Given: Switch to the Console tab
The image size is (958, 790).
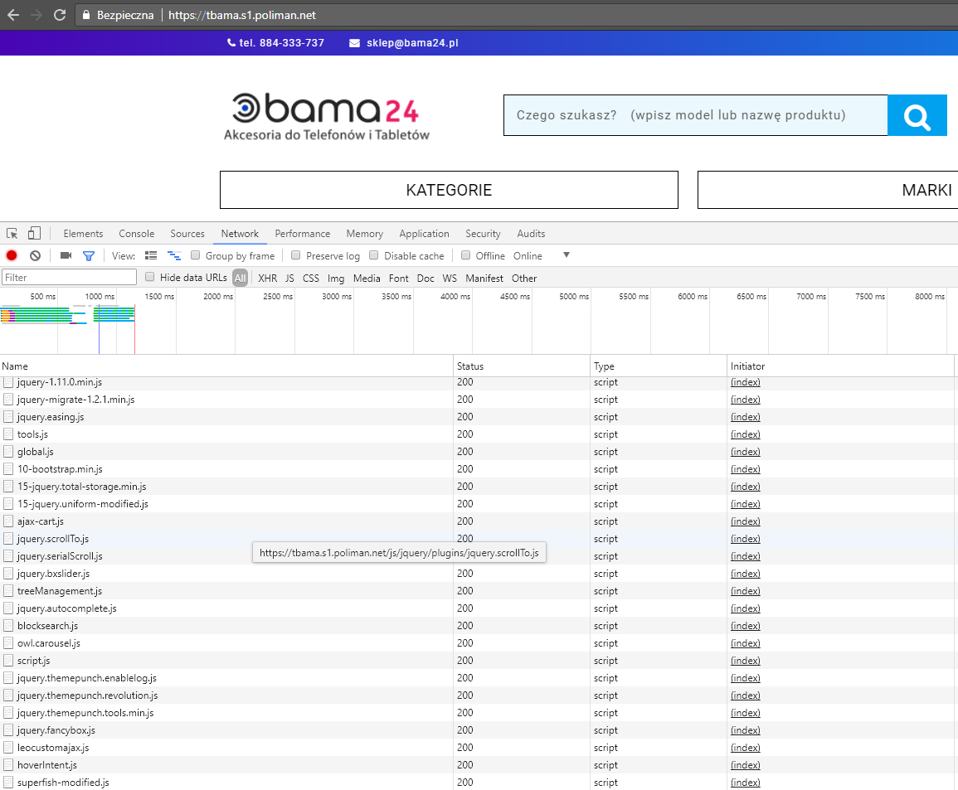Looking at the screenshot, I should [137, 234].
